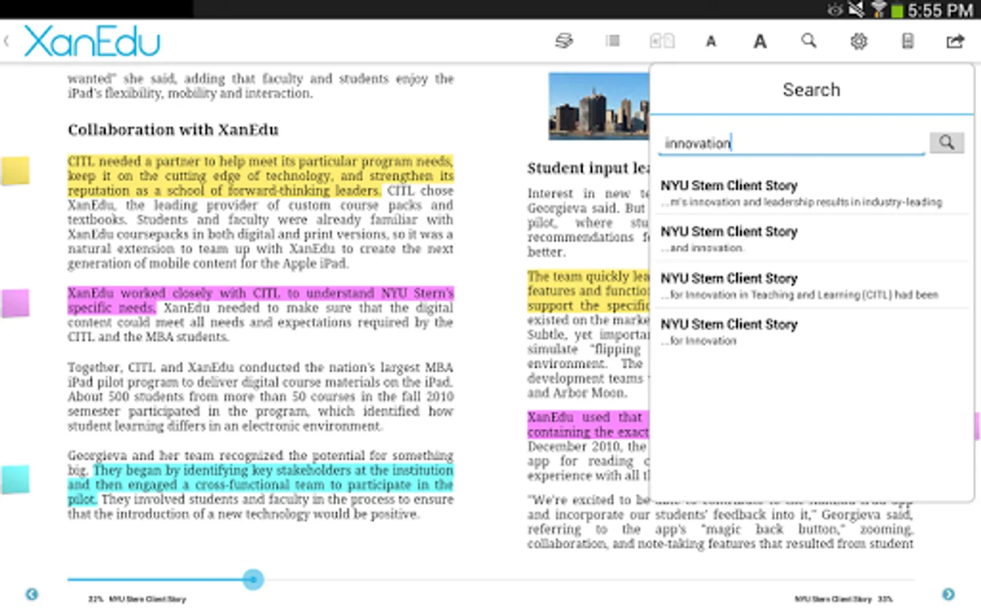This screenshot has width=981, height=613.
Task: Click the reading progress slider handle
Action: [x=253, y=580]
